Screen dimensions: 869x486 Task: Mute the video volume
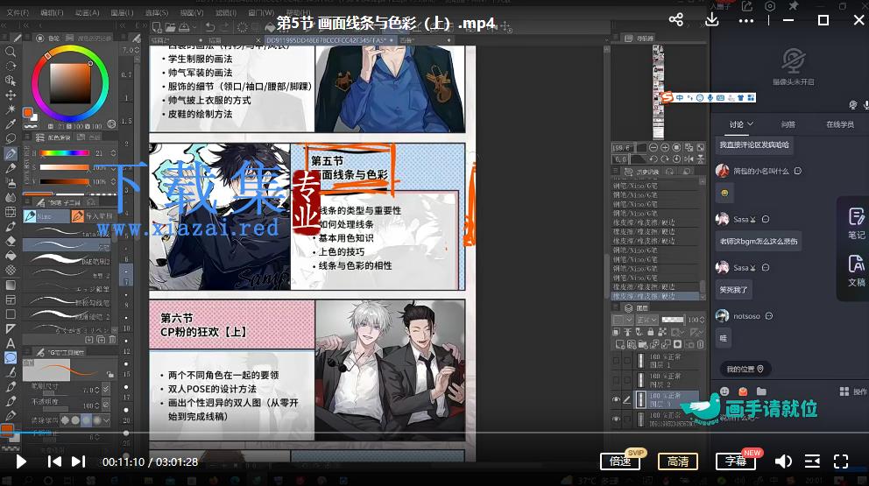[782, 461]
